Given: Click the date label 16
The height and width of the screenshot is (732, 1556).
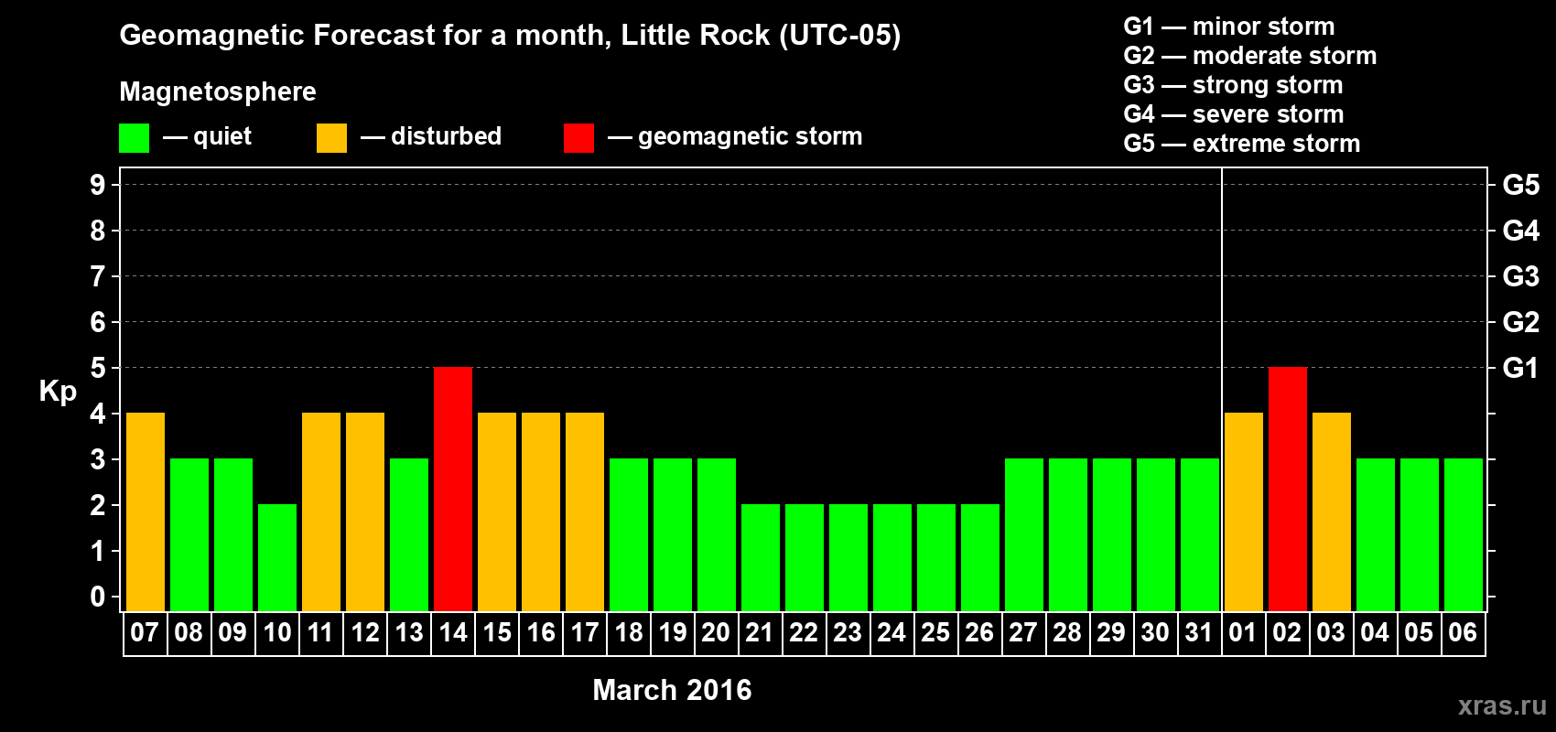Looking at the screenshot, I should (540, 632).
